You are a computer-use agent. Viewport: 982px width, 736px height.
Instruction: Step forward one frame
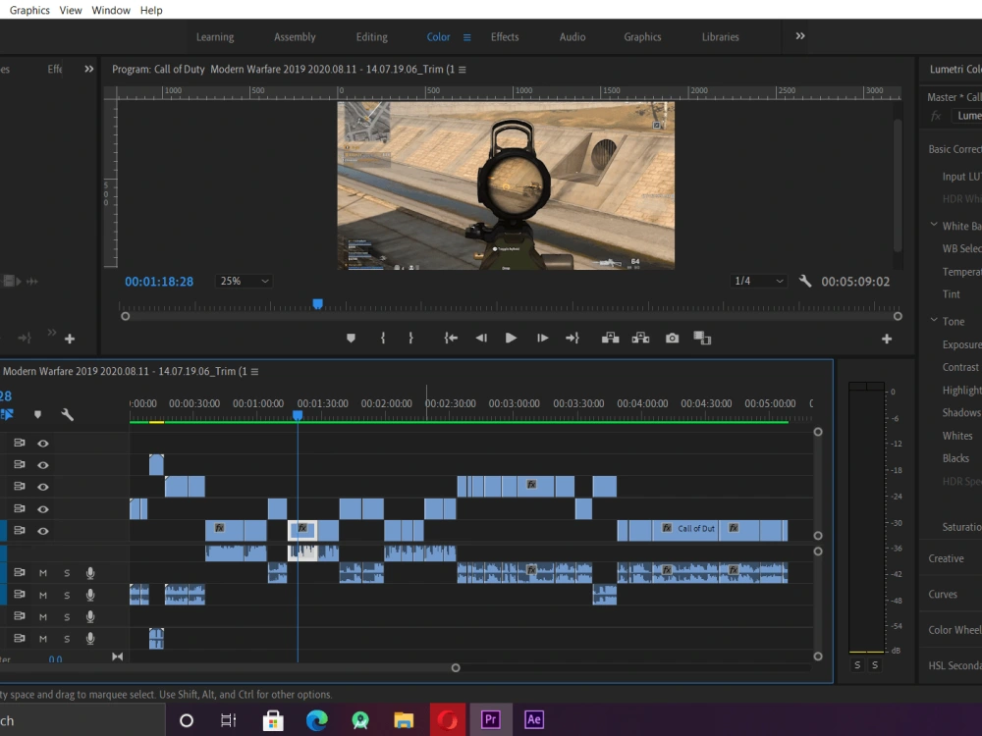coord(542,339)
